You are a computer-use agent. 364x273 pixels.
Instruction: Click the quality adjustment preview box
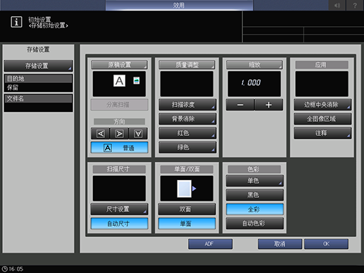187,84
